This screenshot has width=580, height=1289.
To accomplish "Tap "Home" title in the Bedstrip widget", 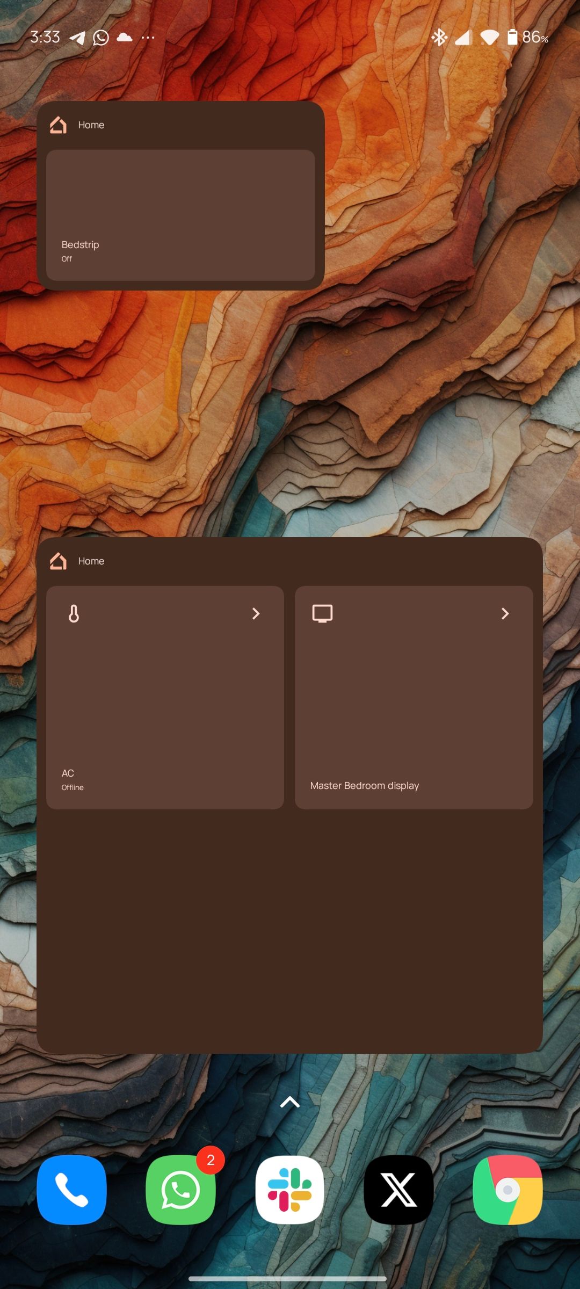I will pyautogui.click(x=91, y=125).
